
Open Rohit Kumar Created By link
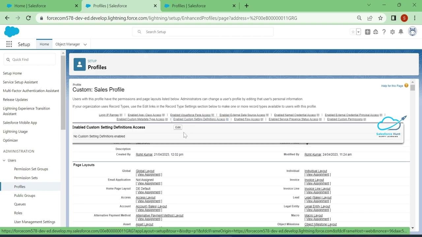coord(144,154)
